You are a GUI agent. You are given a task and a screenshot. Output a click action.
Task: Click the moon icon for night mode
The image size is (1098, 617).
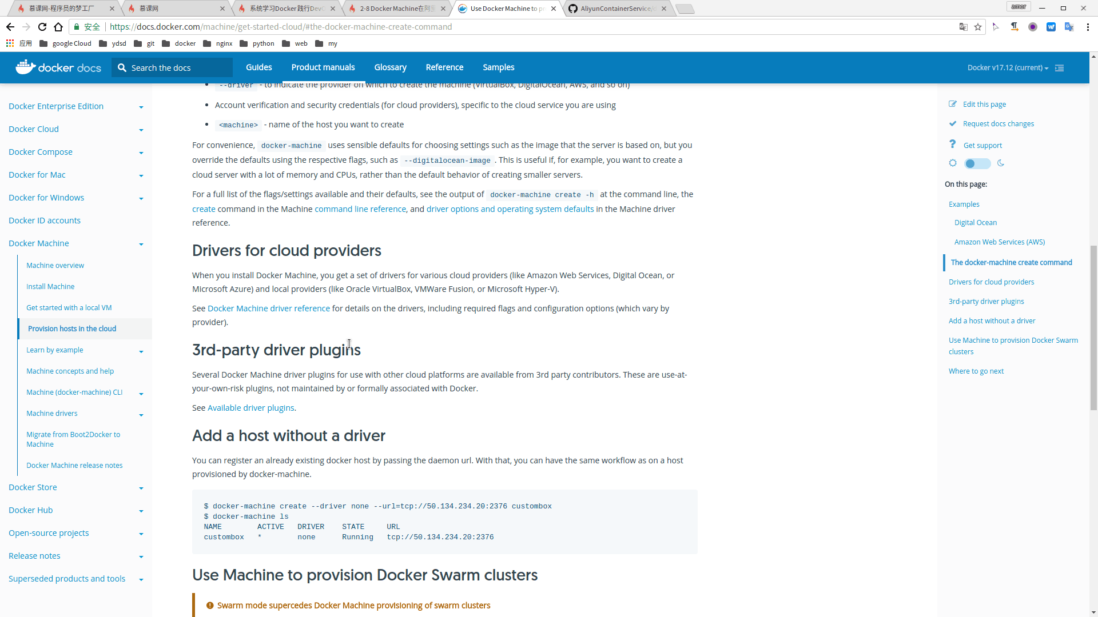click(1001, 163)
